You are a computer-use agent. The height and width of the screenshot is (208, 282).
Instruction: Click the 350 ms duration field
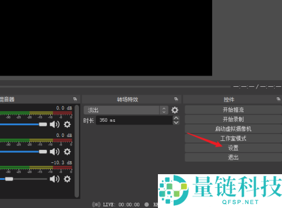tap(134, 120)
